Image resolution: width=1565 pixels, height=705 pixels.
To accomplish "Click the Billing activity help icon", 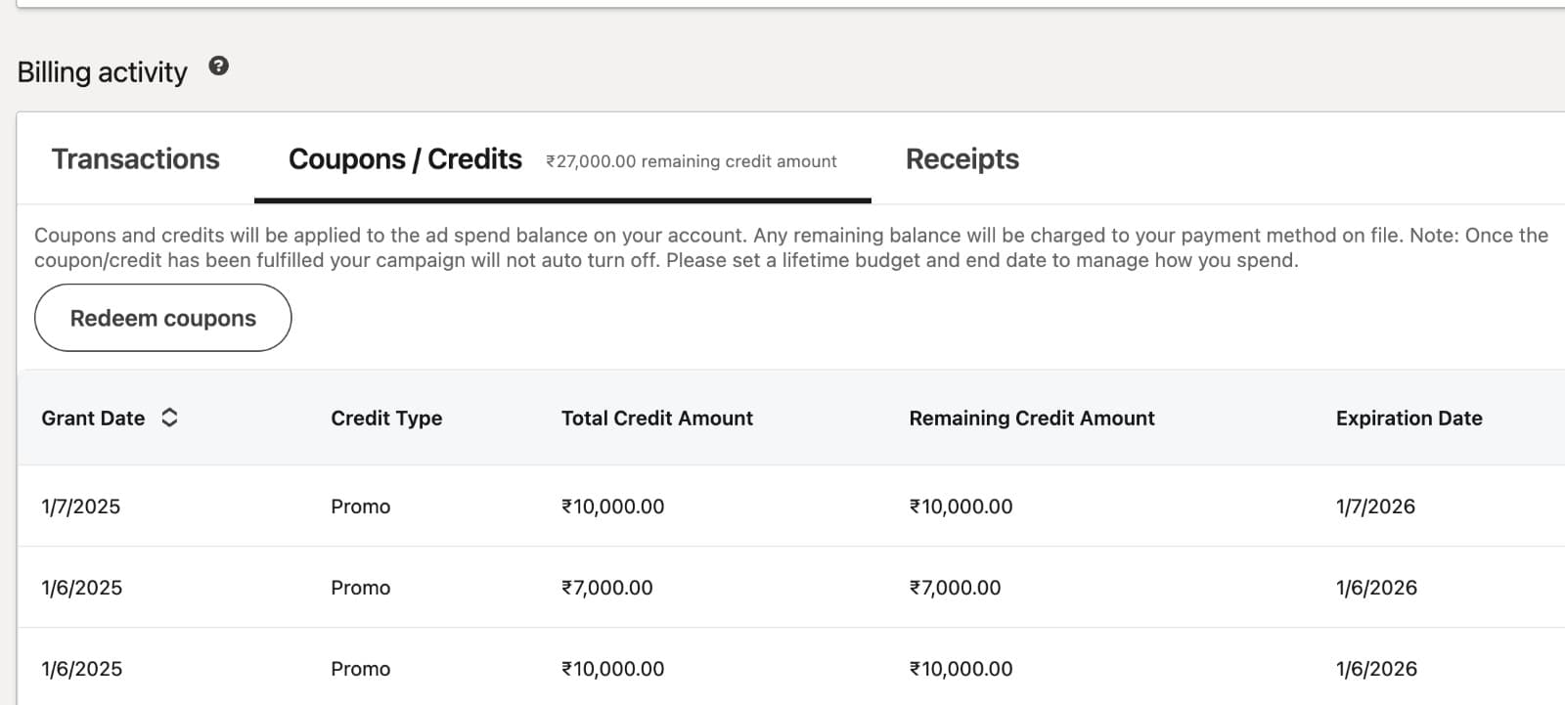I will pos(219,66).
